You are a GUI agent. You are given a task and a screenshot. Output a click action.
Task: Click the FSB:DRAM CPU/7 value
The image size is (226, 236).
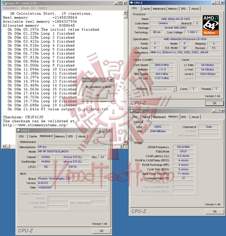pos(183,151)
